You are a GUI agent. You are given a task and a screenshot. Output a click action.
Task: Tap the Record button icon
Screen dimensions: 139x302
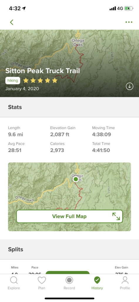click(69, 280)
